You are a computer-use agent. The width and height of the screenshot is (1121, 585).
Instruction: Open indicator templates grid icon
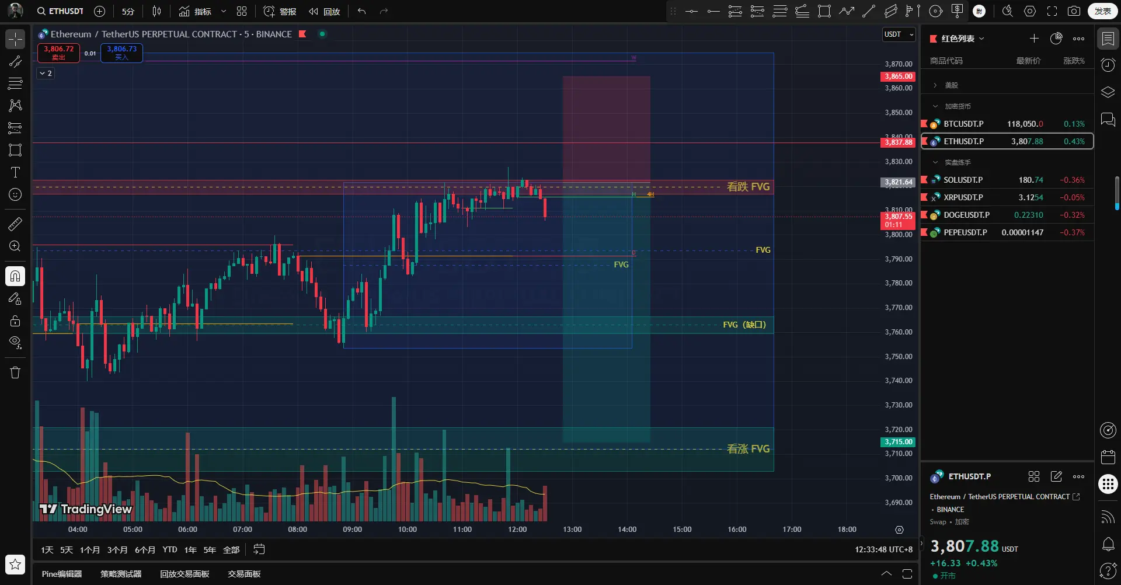point(242,11)
